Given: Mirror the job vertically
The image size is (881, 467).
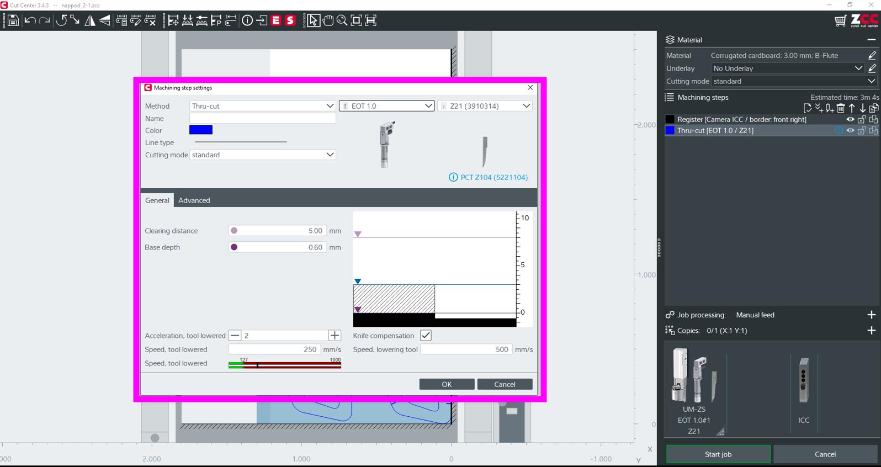Looking at the screenshot, I should pos(104,20).
